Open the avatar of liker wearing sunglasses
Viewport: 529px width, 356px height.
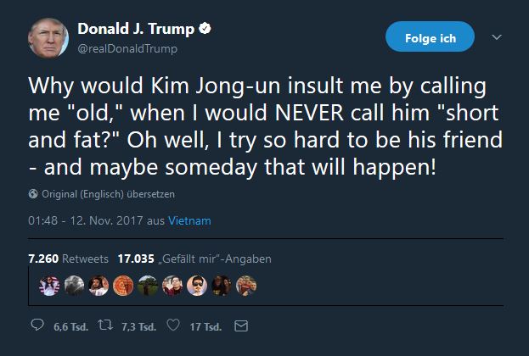click(x=197, y=286)
